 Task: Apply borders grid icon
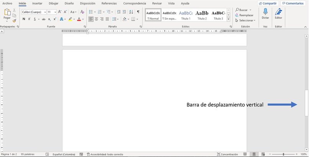click(x=133, y=19)
